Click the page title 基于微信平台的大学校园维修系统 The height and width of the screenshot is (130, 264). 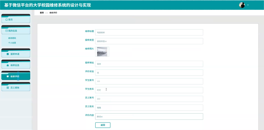48,5
